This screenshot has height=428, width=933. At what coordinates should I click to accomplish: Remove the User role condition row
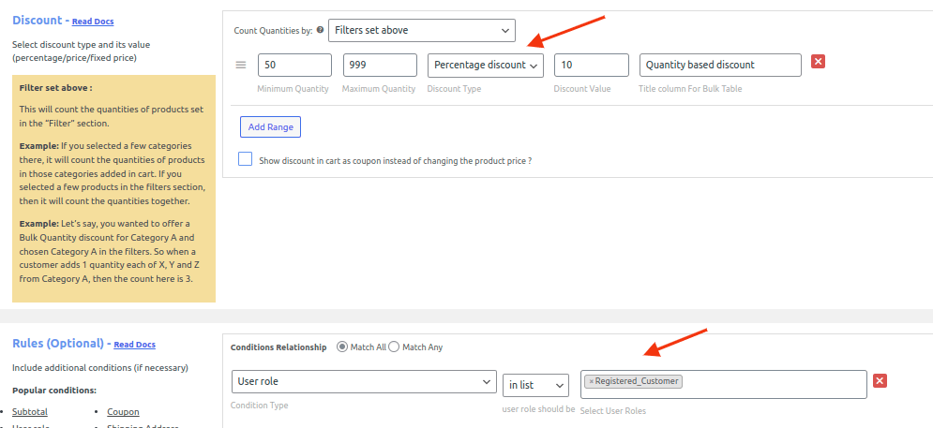pyautogui.click(x=880, y=380)
